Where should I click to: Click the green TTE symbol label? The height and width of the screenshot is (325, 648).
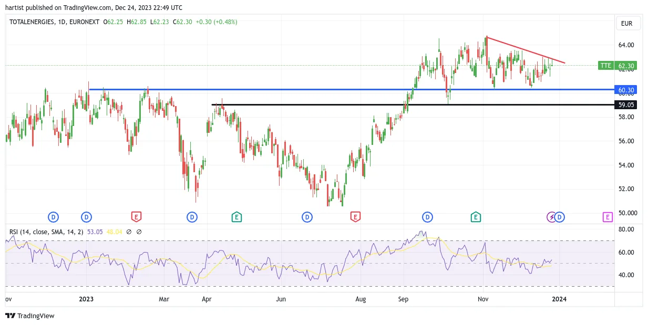606,66
